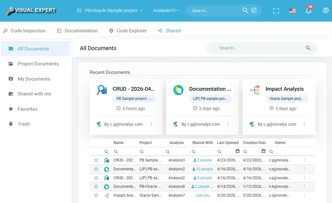Switch to Code Explorer tab

128,31
